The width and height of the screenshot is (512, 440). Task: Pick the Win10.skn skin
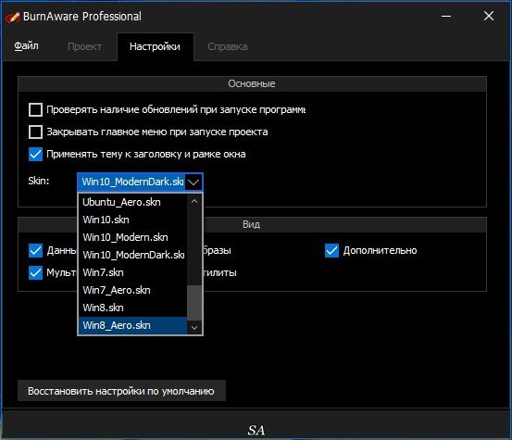(133, 220)
